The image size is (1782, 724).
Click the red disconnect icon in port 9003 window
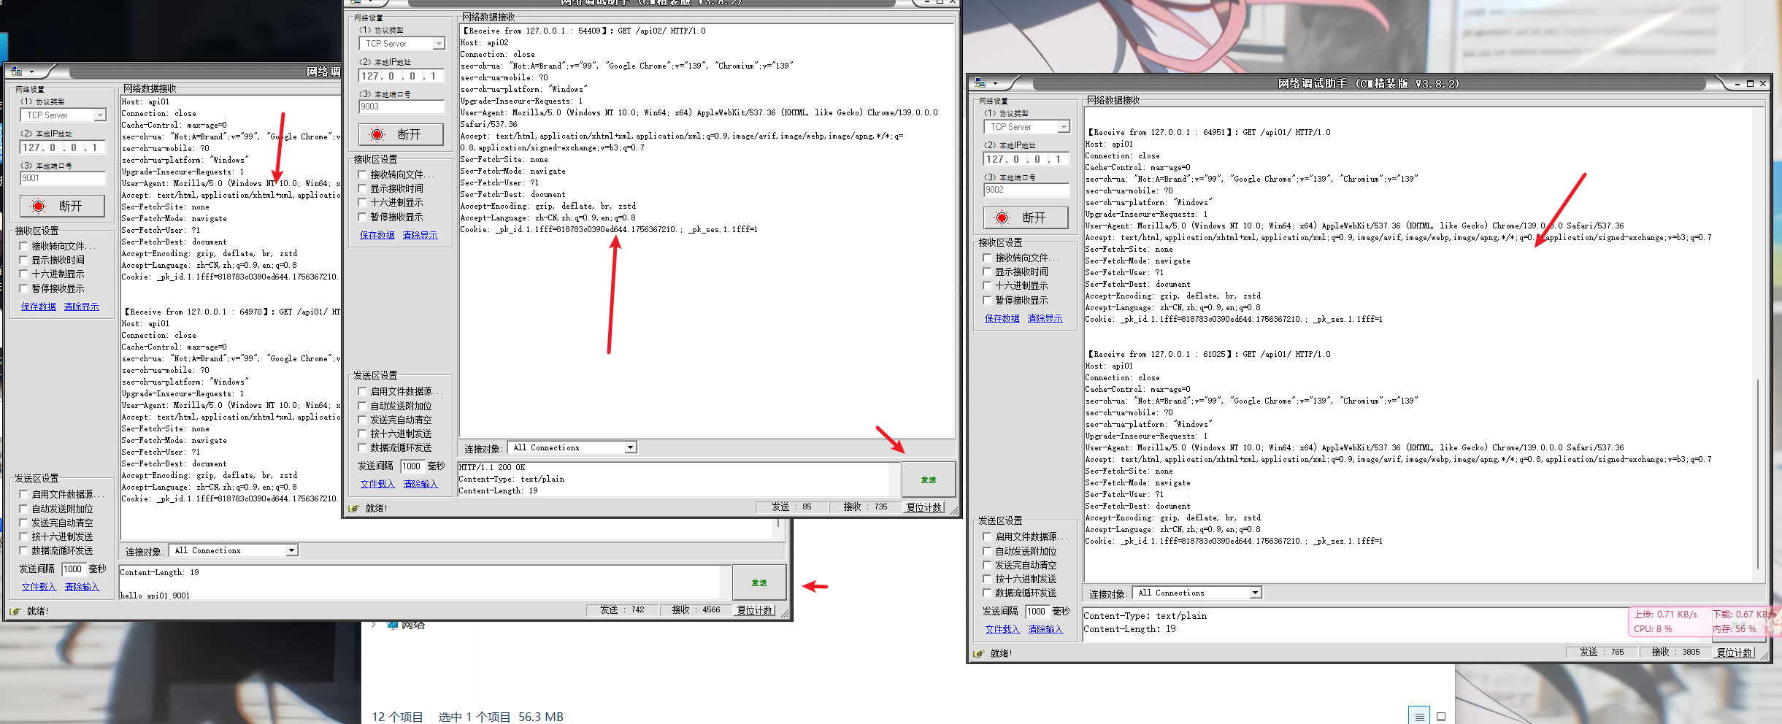point(377,134)
